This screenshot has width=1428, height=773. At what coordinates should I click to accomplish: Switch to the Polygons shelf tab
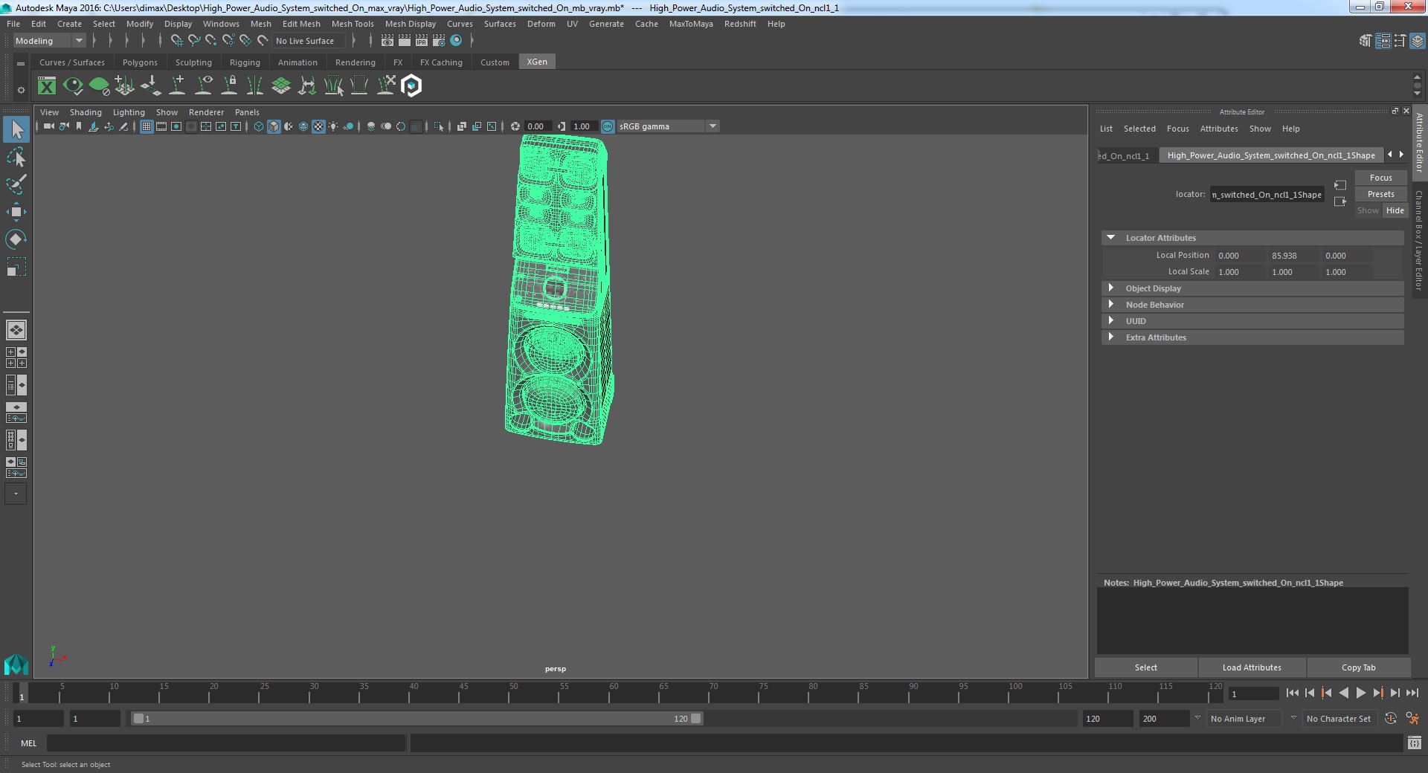pos(140,62)
